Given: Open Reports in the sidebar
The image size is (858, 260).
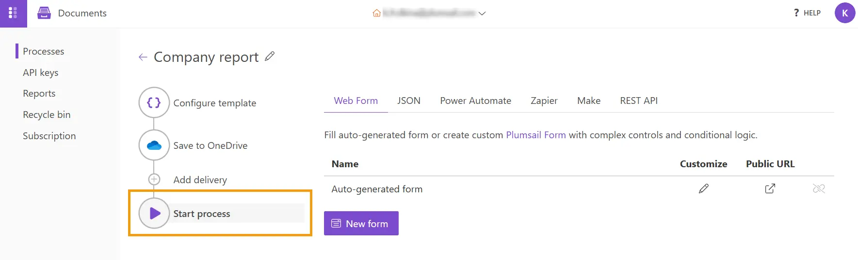Looking at the screenshot, I should [39, 93].
